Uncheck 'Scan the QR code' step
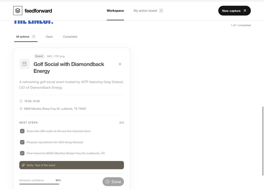264x189 pixels. coord(22,131)
